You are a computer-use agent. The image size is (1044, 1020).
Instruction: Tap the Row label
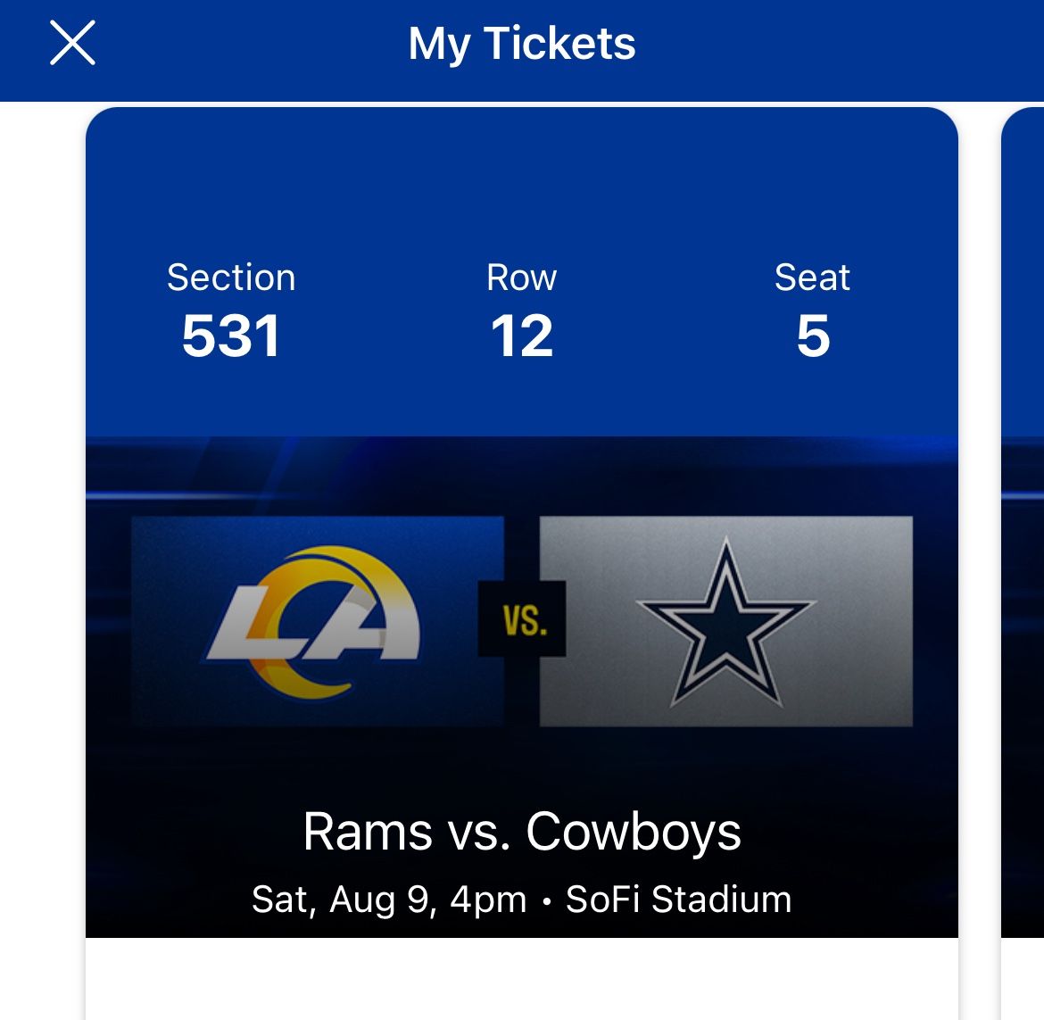[522, 278]
